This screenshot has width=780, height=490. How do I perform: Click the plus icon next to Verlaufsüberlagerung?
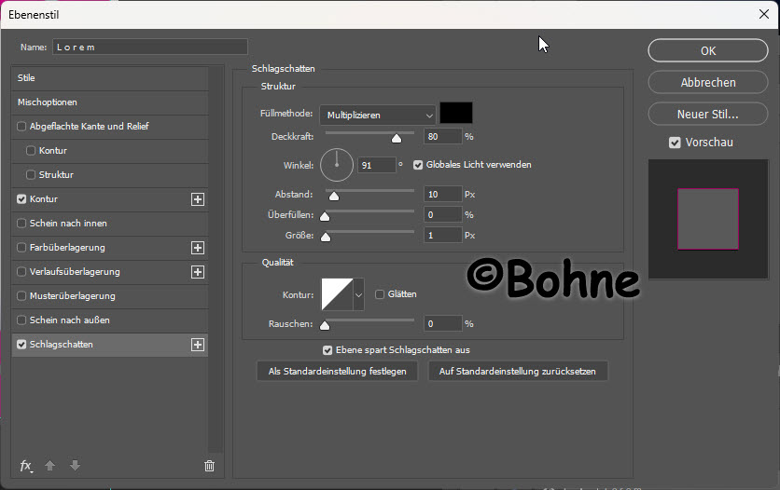197,272
